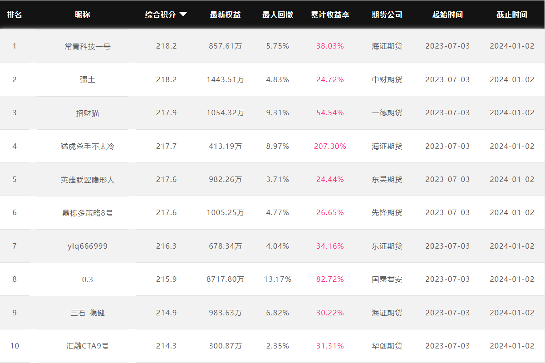Image resolution: width=545 pixels, height=363 pixels.
Task: Click the 2.35% max drawdown cell
Action: (278, 346)
